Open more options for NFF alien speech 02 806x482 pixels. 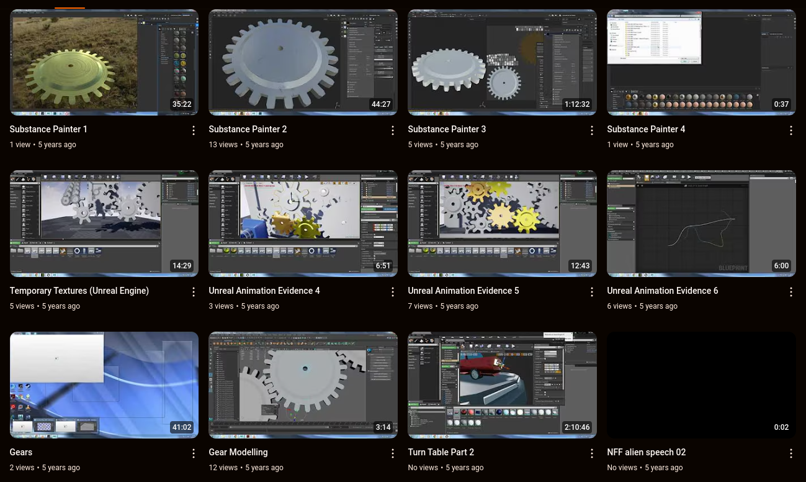791,453
